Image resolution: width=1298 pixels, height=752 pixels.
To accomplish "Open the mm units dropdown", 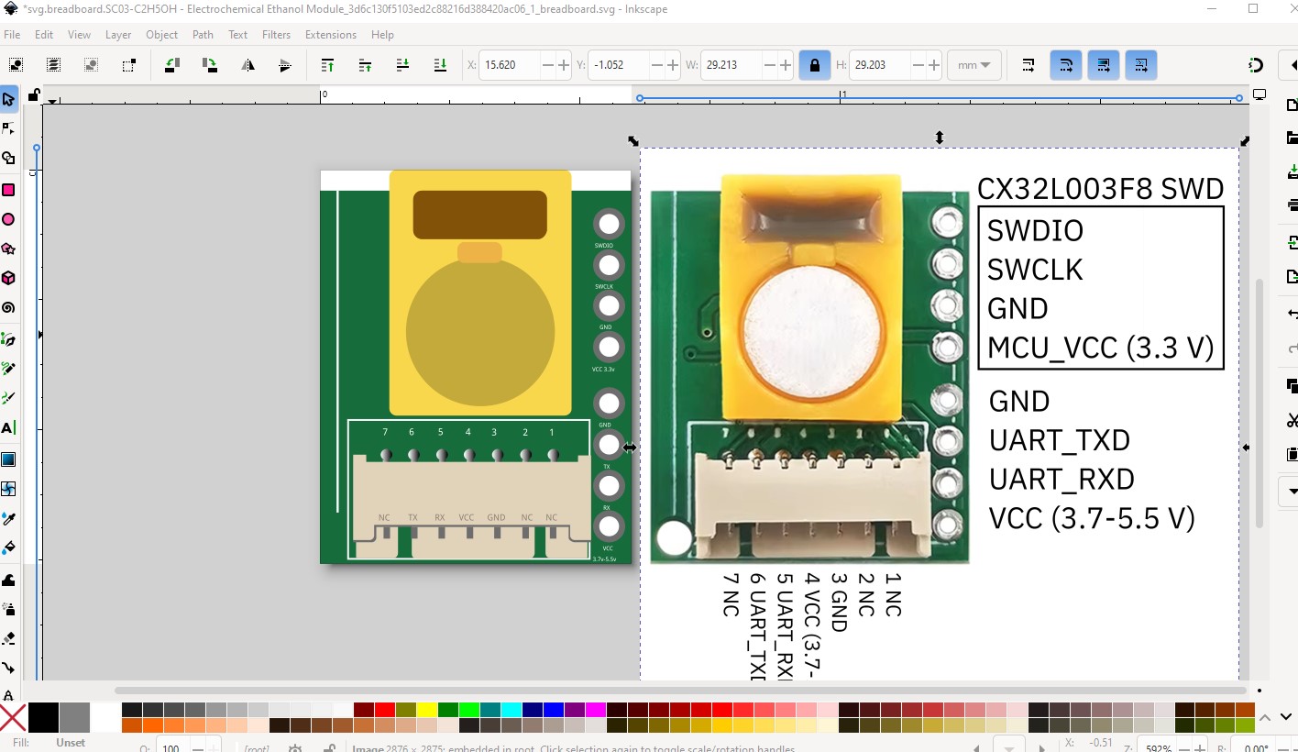I will (x=973, y=65).
